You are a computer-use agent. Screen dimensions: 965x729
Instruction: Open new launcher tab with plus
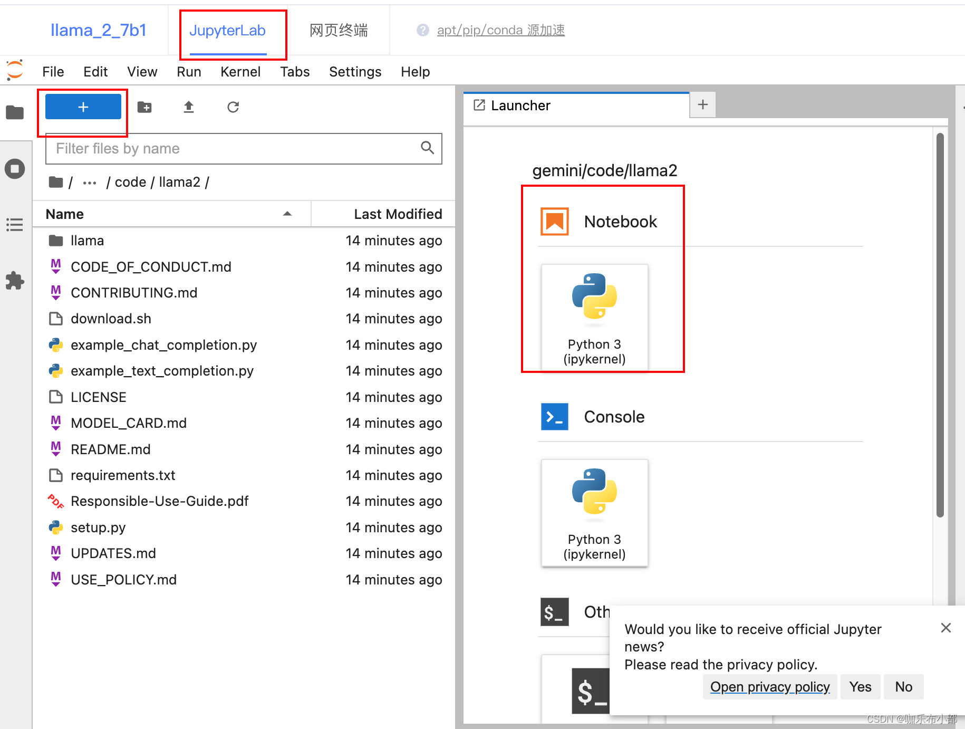pyautogui.click(x=703, y=104)
